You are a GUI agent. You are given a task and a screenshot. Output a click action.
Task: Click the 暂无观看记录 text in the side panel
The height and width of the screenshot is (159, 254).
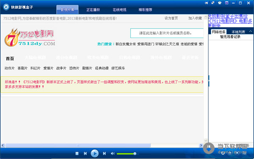click(230, 37)
